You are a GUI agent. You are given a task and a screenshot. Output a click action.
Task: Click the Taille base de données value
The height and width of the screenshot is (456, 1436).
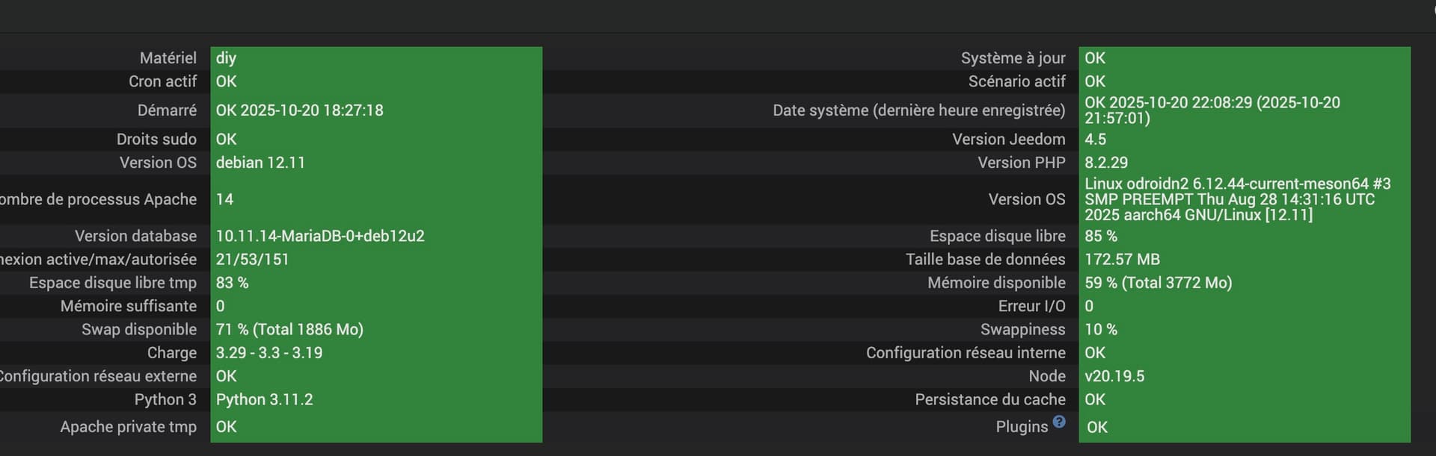click(x=1122, y=260)
